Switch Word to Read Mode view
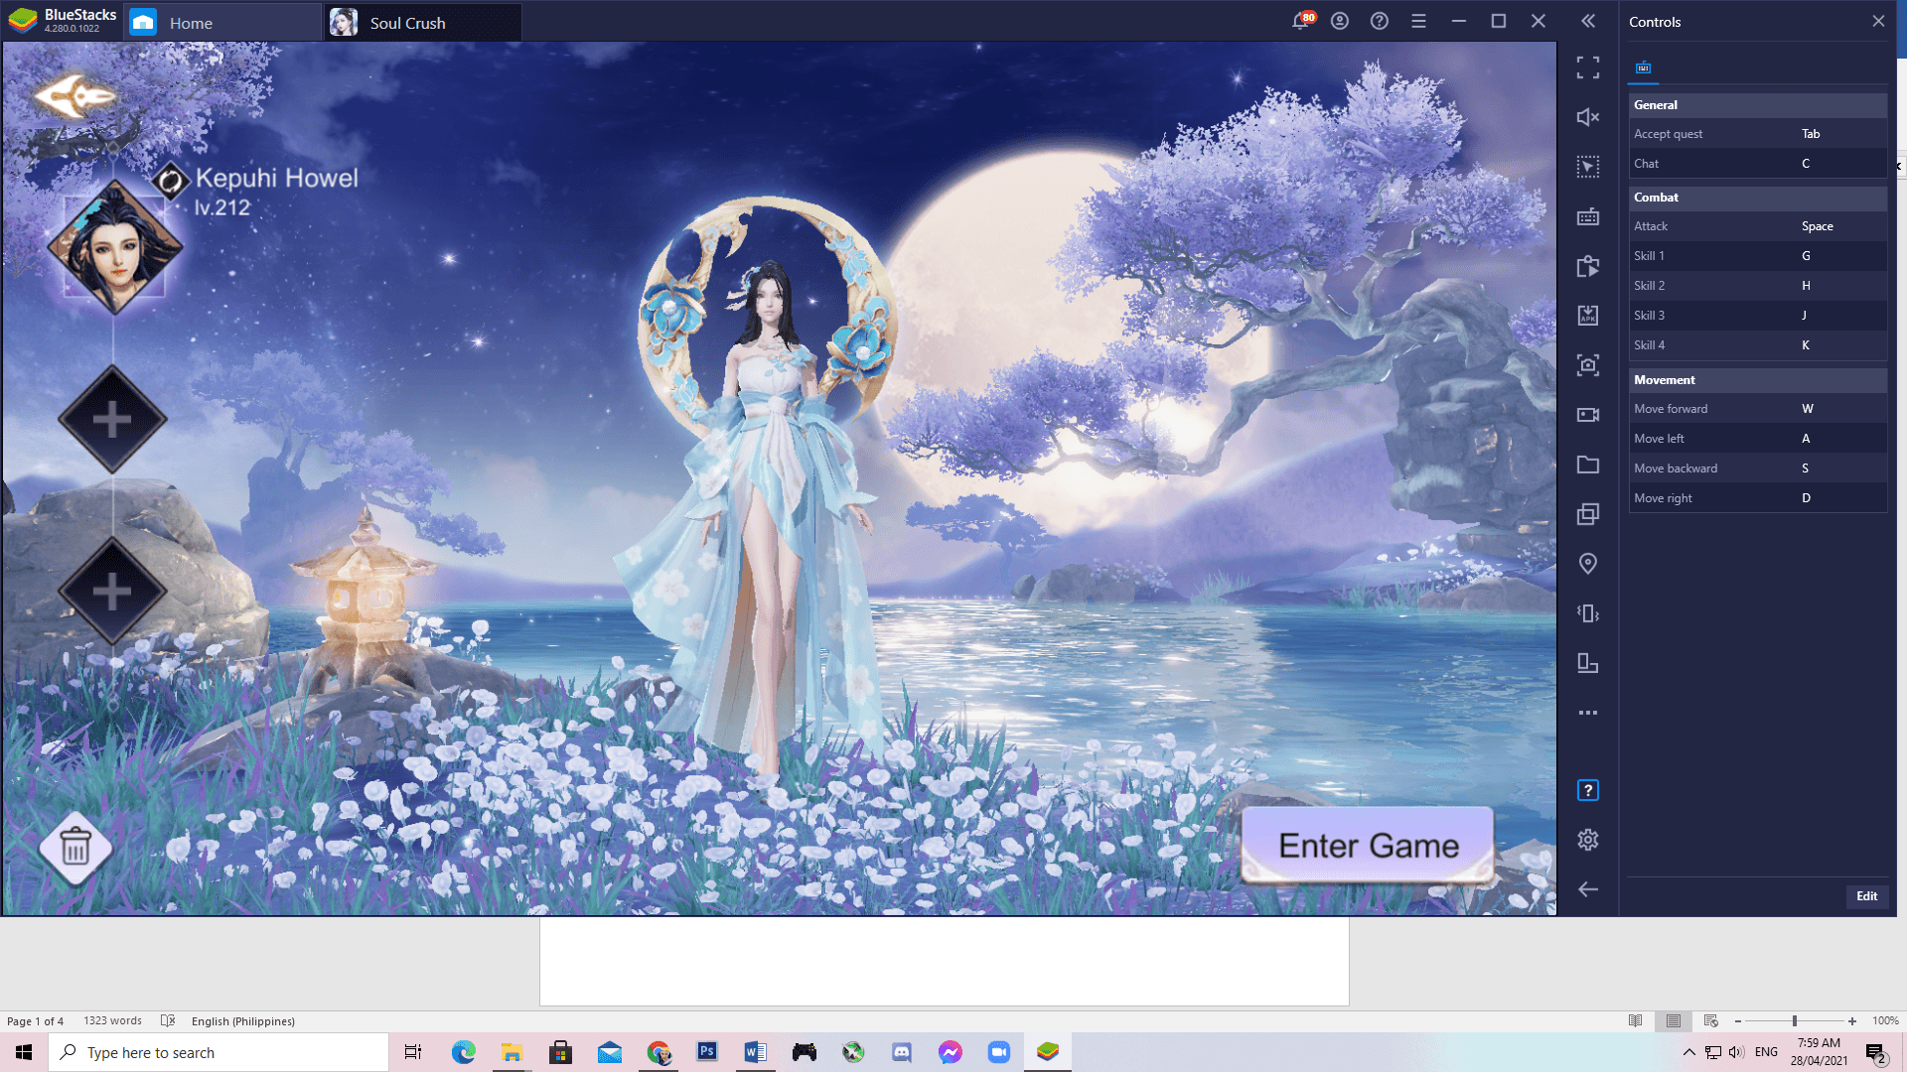This screenshot has height=1072, width=1907. (1636, 1020)
